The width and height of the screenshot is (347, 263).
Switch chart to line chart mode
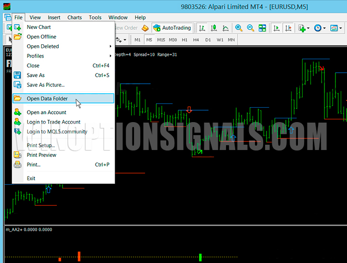pyautogui.click(x=225, y=28)
